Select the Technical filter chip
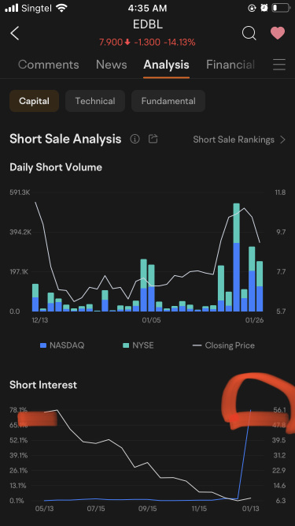The image size is (295, 526). pyautogui.click(x=95, y=101)
